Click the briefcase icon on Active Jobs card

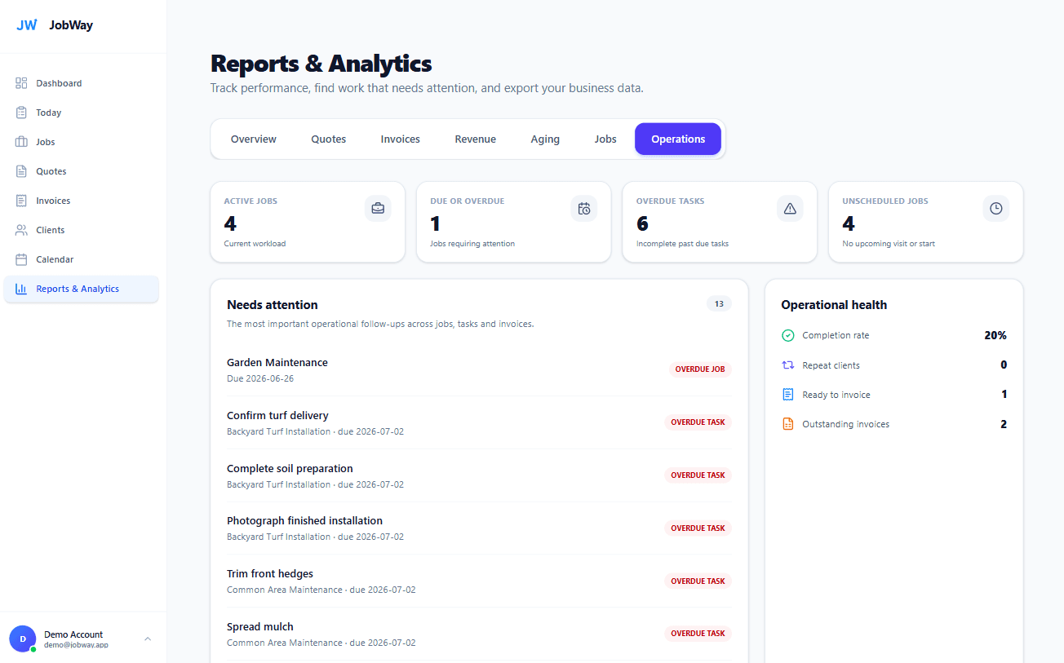click(378, 209)
